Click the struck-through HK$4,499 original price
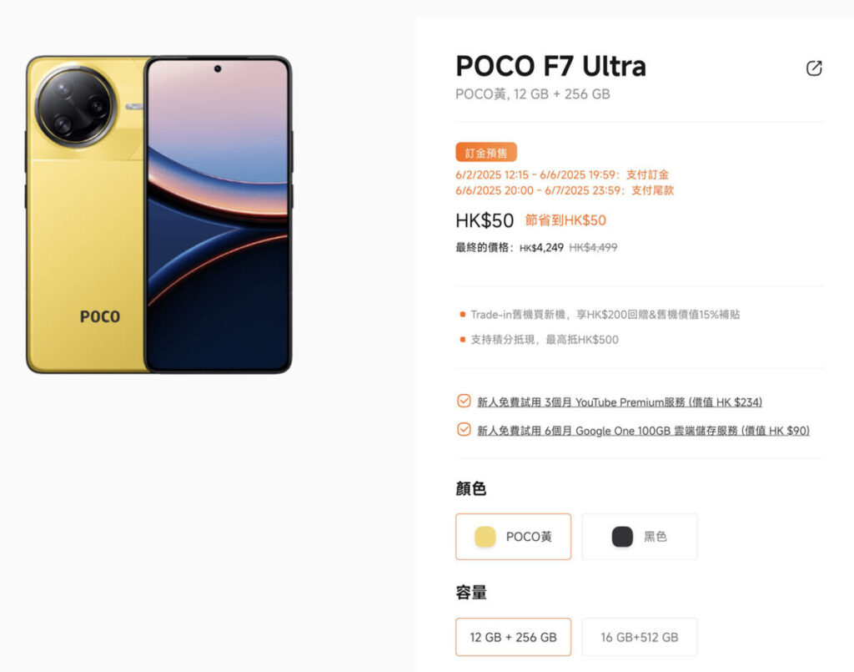Image resolution: width=854 pixels, height=672 pixels. tap(593, 248)
